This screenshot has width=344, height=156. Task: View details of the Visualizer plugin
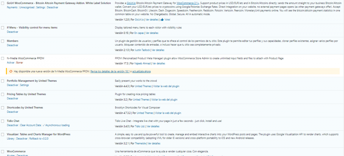pos(154,143)
